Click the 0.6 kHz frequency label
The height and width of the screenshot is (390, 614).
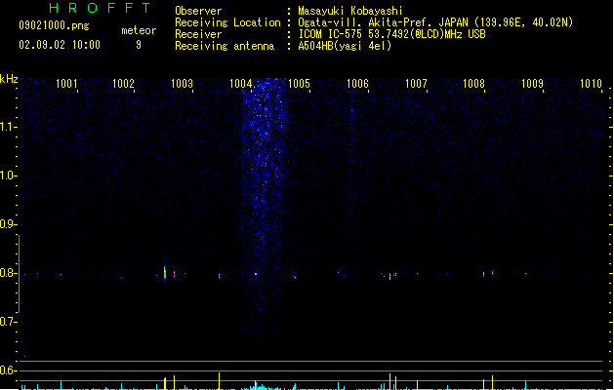[x=7, y=370]
